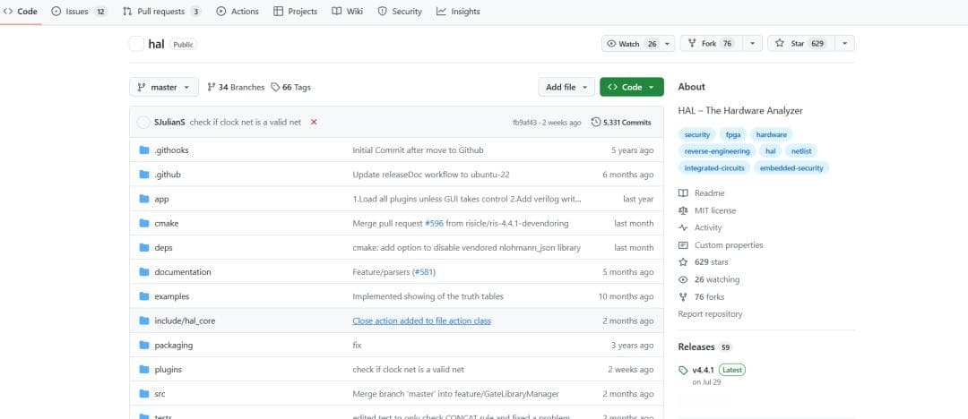Screen dimensions: 968x419
Task: Open 'Close action added to file action class' commit
Action: 421,321
